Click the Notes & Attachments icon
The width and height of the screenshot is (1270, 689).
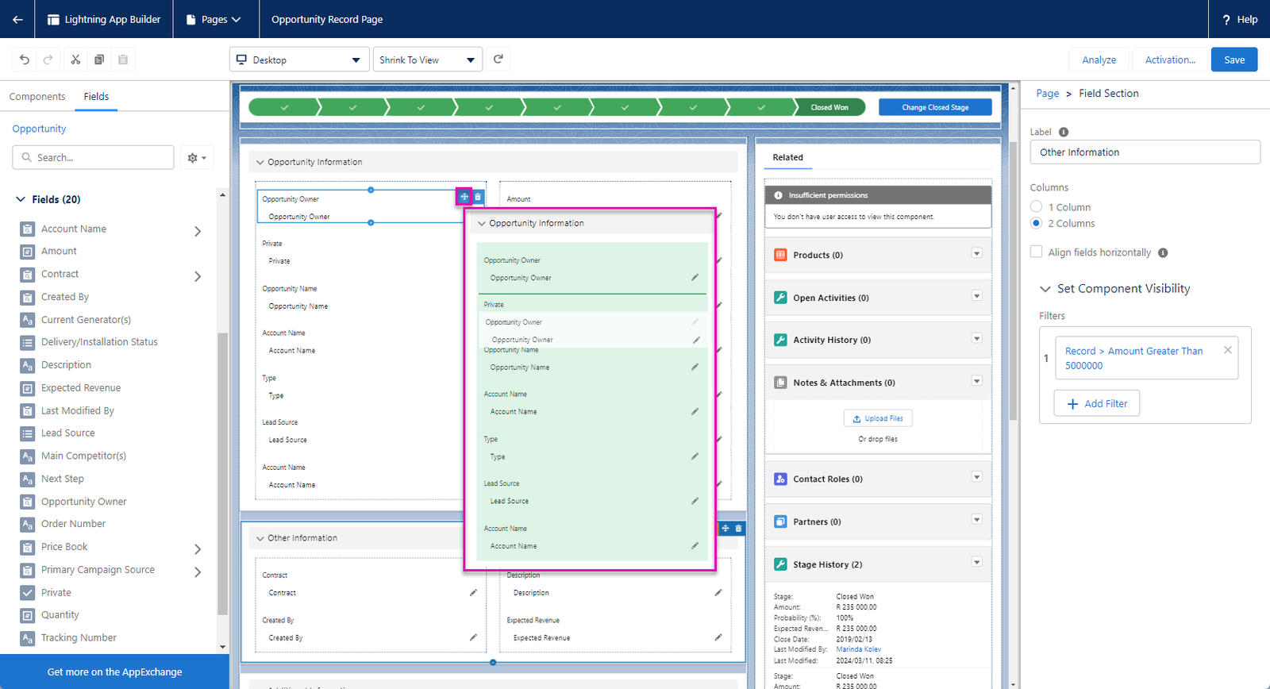coord(780,383)
